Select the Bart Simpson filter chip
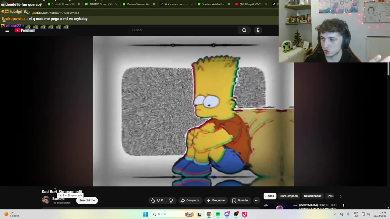Image resolution: width=390 pixels, height=219 pixels. tap(289, 196)
